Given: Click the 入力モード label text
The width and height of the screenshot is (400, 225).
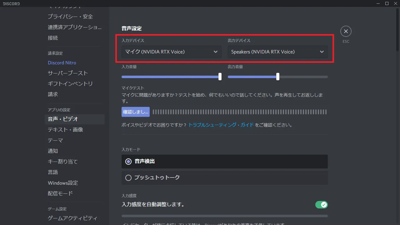Looking at the screenshot, I should tap(131, 150).
